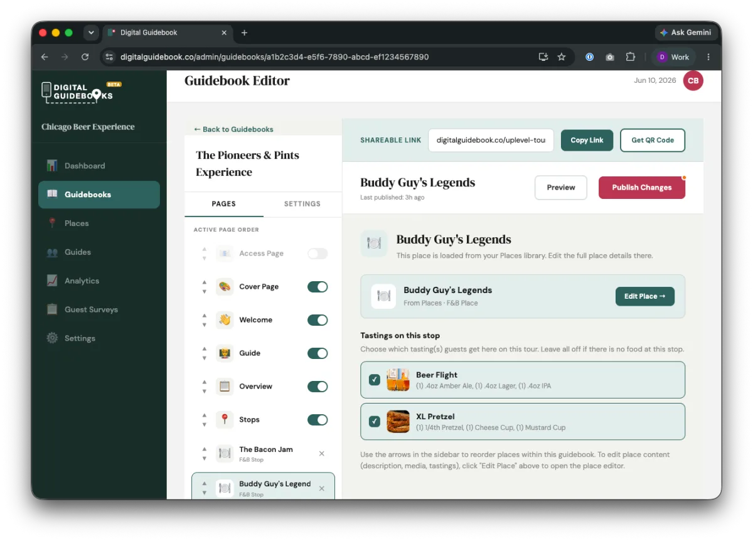The image size is (753, 541).
Task: Move The Bacon Jam up arrow
Action: (204, 449)
